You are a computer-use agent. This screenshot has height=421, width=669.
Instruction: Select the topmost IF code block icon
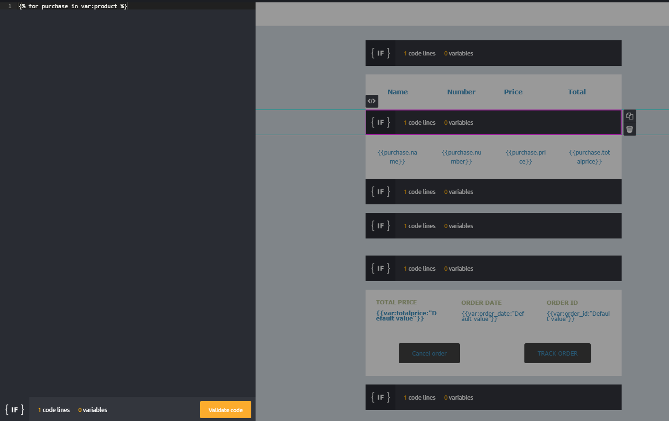coord(380,53)
